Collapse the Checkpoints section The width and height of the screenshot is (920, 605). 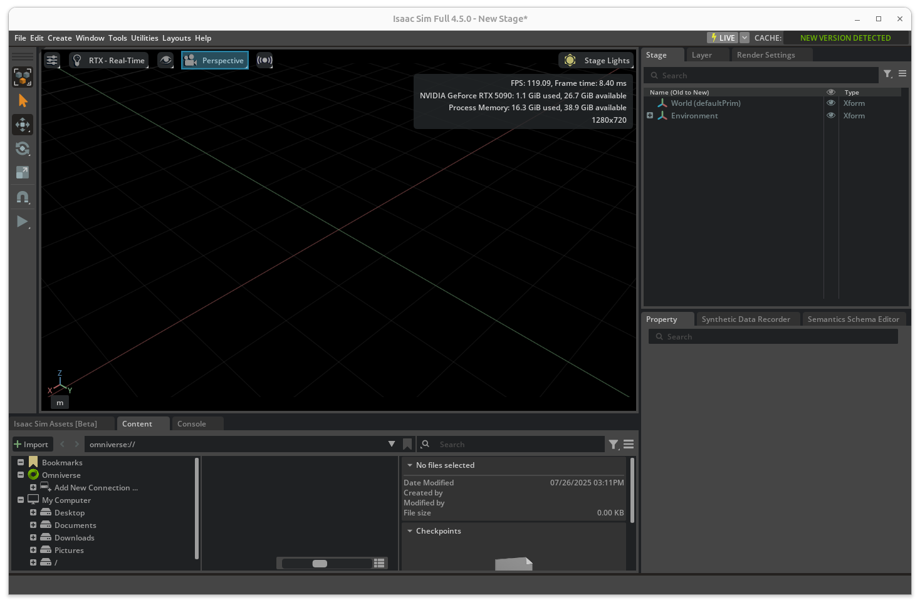click(410, 531)
